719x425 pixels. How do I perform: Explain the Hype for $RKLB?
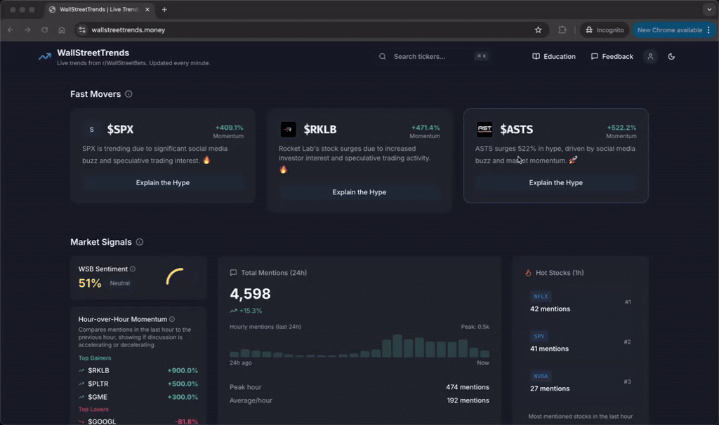click(x=359, y=192)
